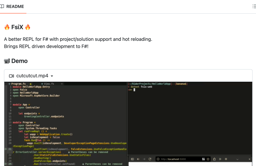Open the README outline list icon

click(x=254, y=6)
